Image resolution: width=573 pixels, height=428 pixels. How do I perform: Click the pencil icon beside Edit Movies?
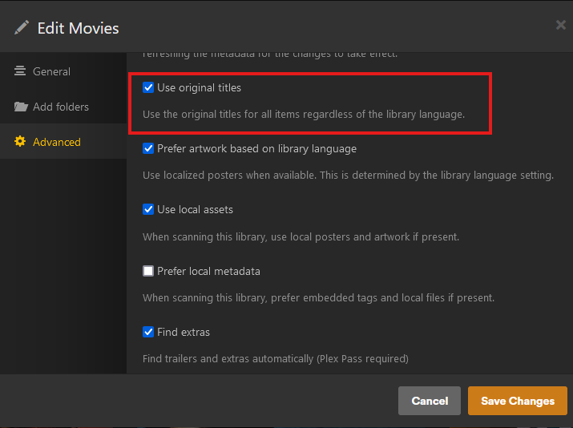coord(21,28)
